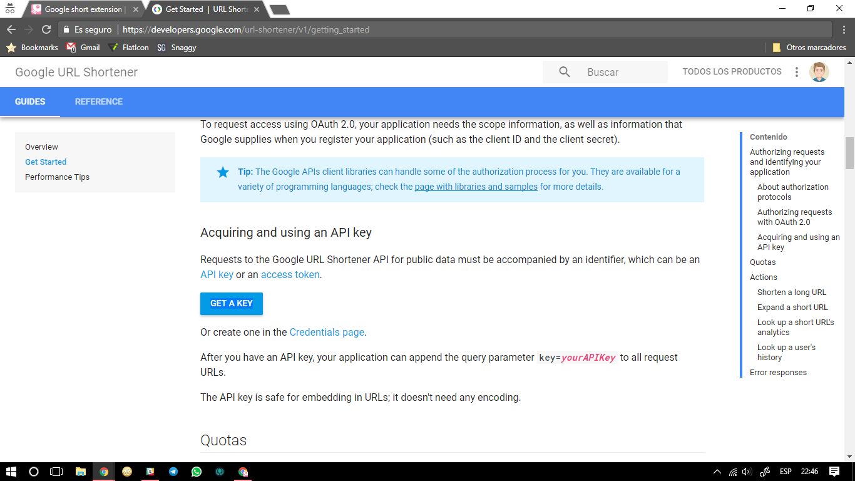Open WhatsApp from the taskbar

pos(197,472)
